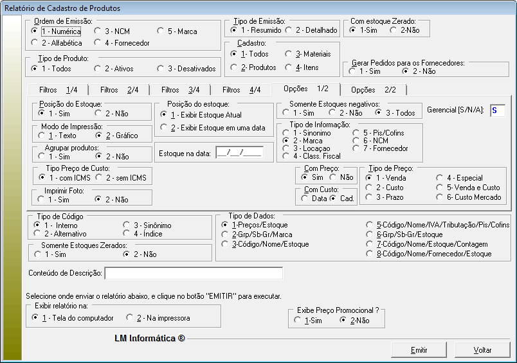Screen dimensions: 517x363
Task: Choose '1 - Texto' print mode
Action: click(42, 136)
